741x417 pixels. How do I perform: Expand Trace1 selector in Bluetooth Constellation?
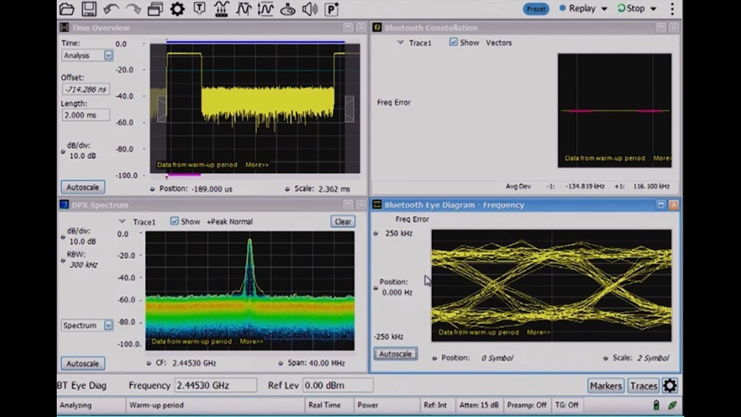tap(400, 42)
